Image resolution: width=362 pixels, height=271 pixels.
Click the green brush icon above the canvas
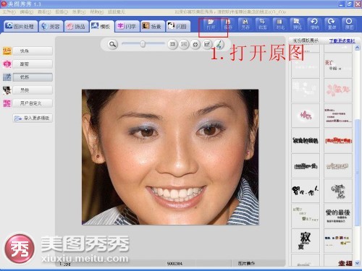[x=219, y=44]
